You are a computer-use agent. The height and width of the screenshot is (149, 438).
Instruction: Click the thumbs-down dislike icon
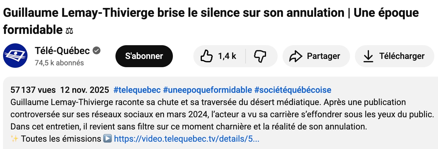(260, 56)
